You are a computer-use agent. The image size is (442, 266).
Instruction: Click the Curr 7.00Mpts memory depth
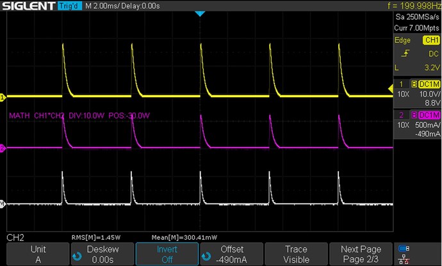(x=416, y=28)
